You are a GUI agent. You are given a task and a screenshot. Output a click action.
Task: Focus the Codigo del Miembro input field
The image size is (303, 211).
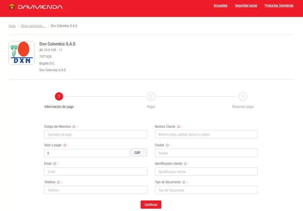click(96, 134)
